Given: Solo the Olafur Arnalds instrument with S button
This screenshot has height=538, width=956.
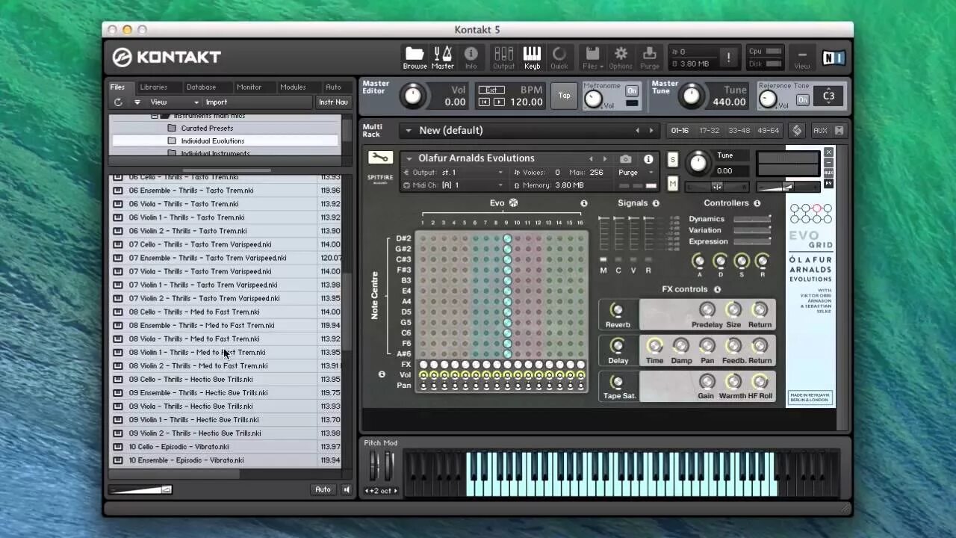Looking at the screenshot, I should pos(672,158).
